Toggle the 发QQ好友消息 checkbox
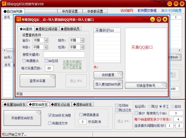 click(x=50, y=115)
